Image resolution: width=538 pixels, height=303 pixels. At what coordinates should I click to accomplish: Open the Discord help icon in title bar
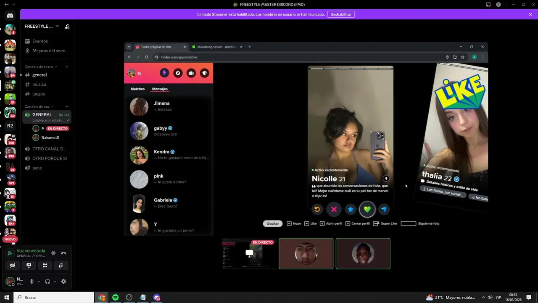(x=498, y=5)
